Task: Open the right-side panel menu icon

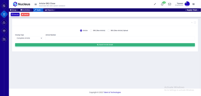Action: (x=193, y=4)
